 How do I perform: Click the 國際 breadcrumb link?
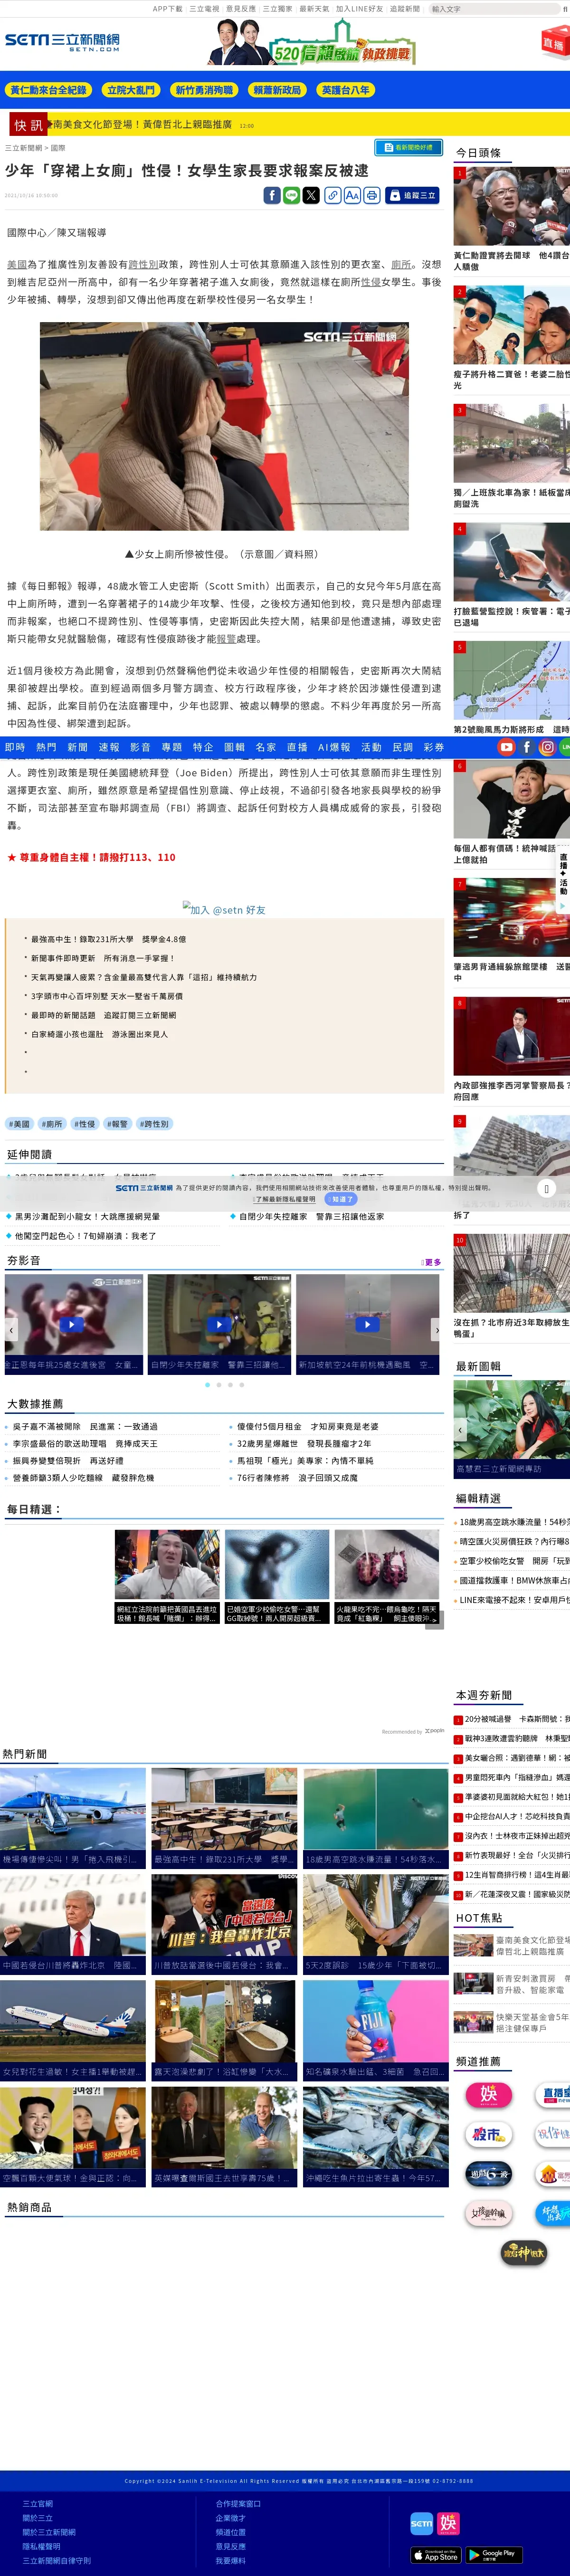58,148
